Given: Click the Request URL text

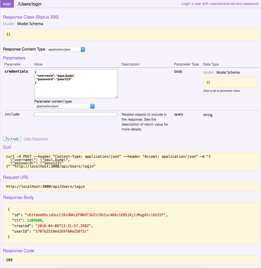Looking at the screenshot, I should pos(46,187).
